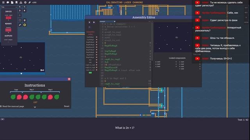Click the second zoom icon beside the magnifier
The height and width of the screenshot is (140, 250).
(25, 7)
